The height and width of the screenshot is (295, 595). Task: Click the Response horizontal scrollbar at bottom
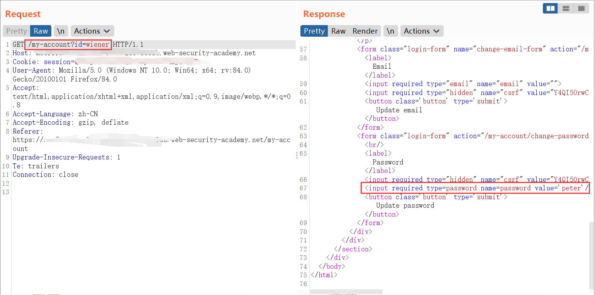click(x=346, y=292)
